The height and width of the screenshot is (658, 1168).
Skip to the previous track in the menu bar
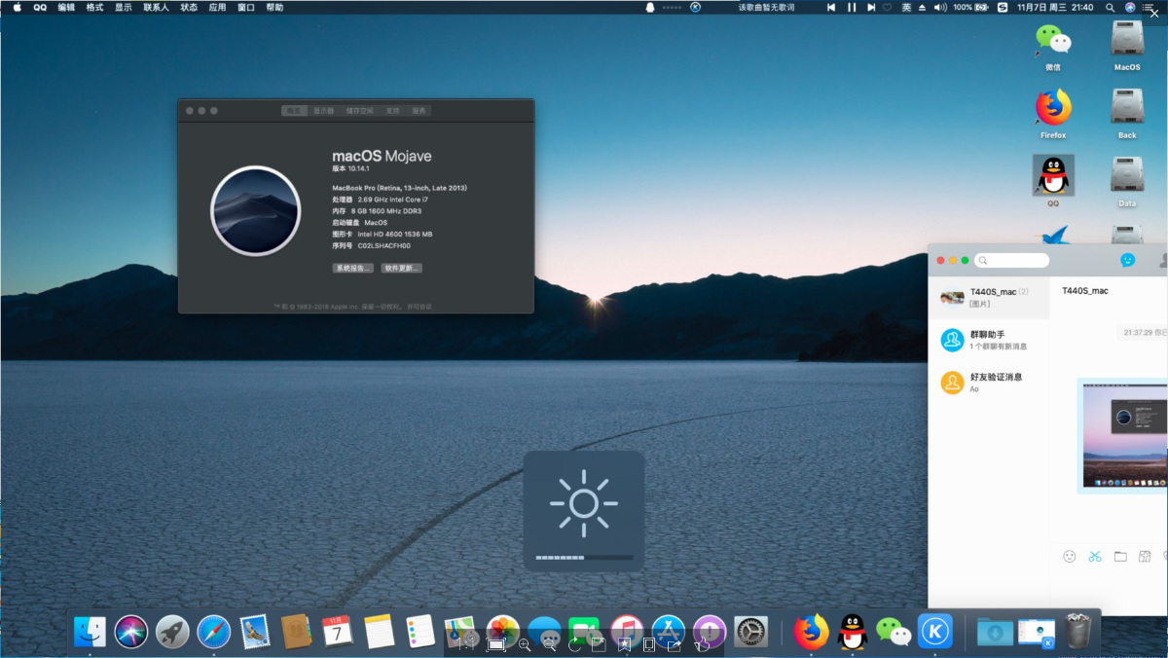point(831,7)
